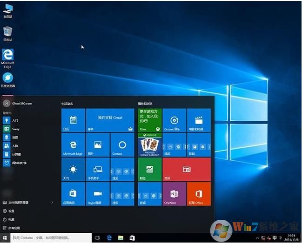
Task: Open Settings (设置) in Start menu
Action: [x=11, y=211]
